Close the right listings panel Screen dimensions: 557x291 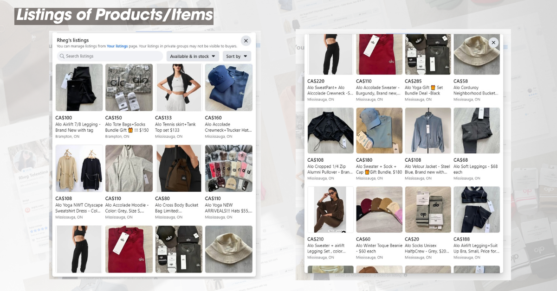click(493, 43)
